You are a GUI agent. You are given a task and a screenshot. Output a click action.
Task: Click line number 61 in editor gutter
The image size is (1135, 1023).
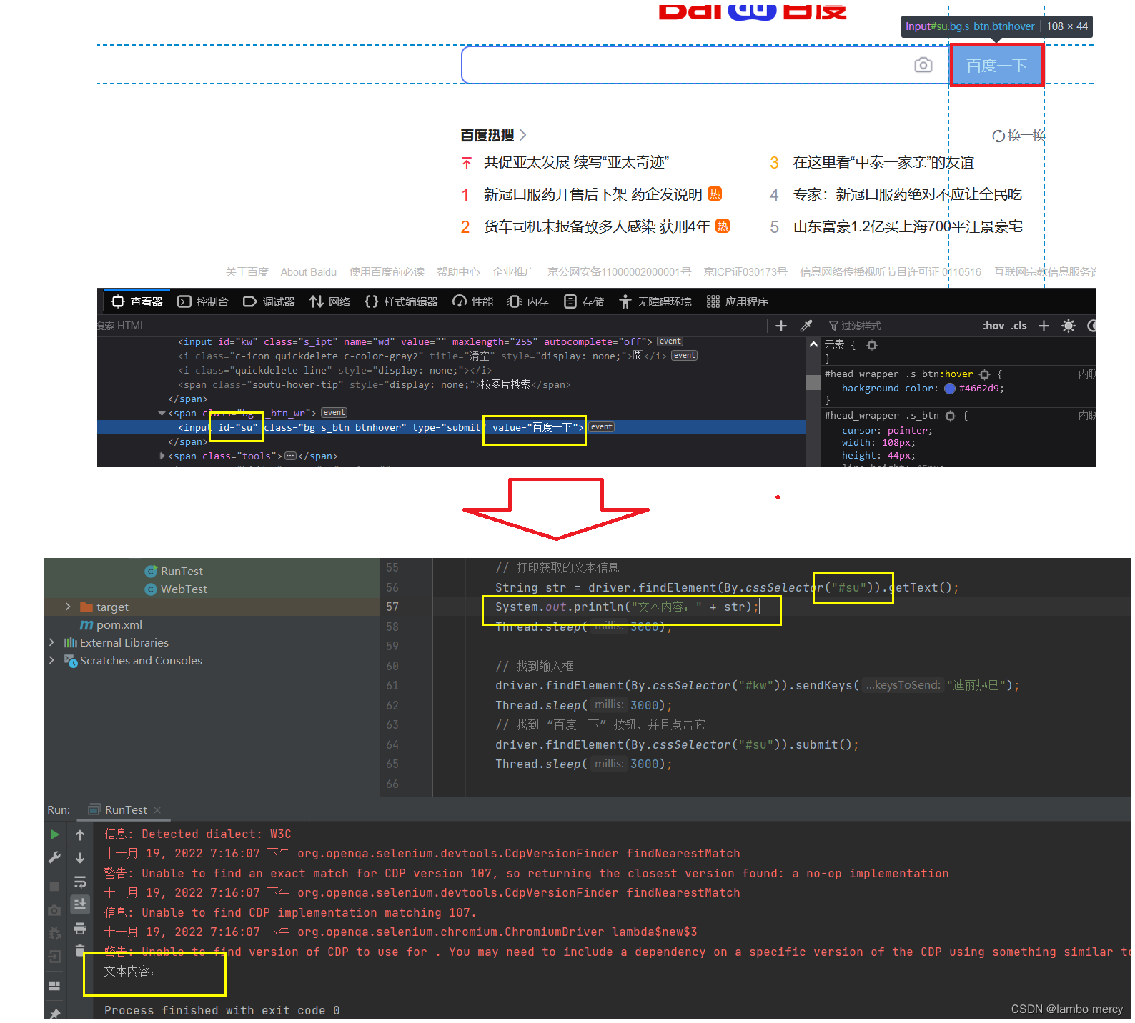click(392, 685)
